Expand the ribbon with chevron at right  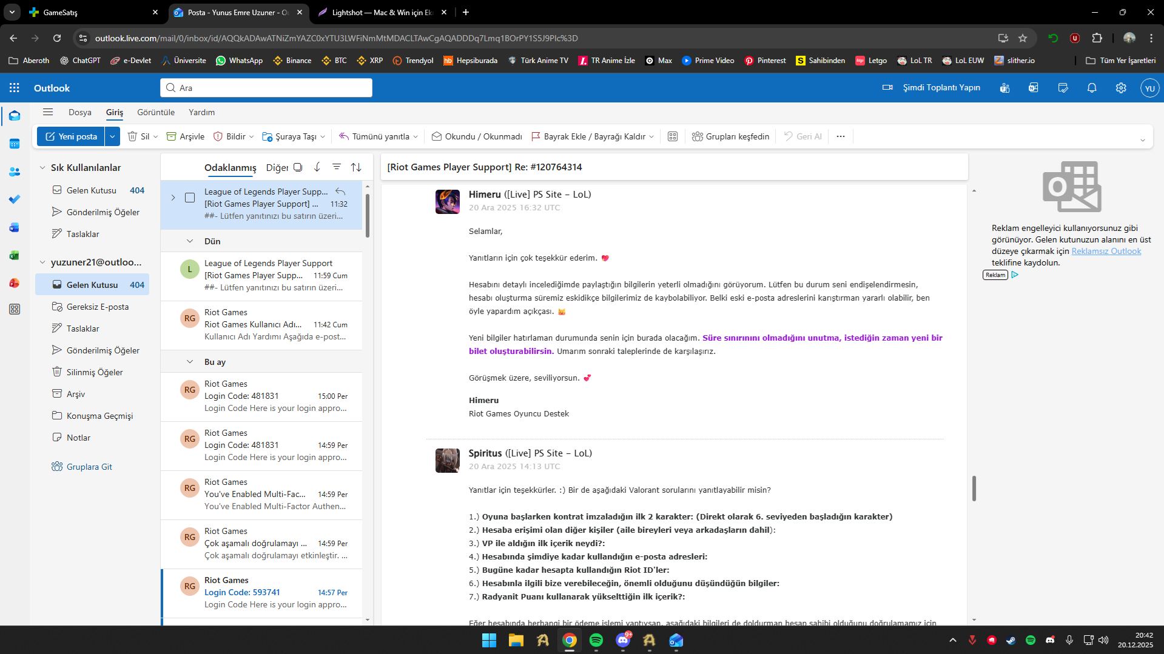click(1142, 141)
